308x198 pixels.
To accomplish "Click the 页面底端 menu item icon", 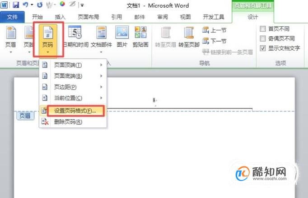I will click(x=45, y=75).
